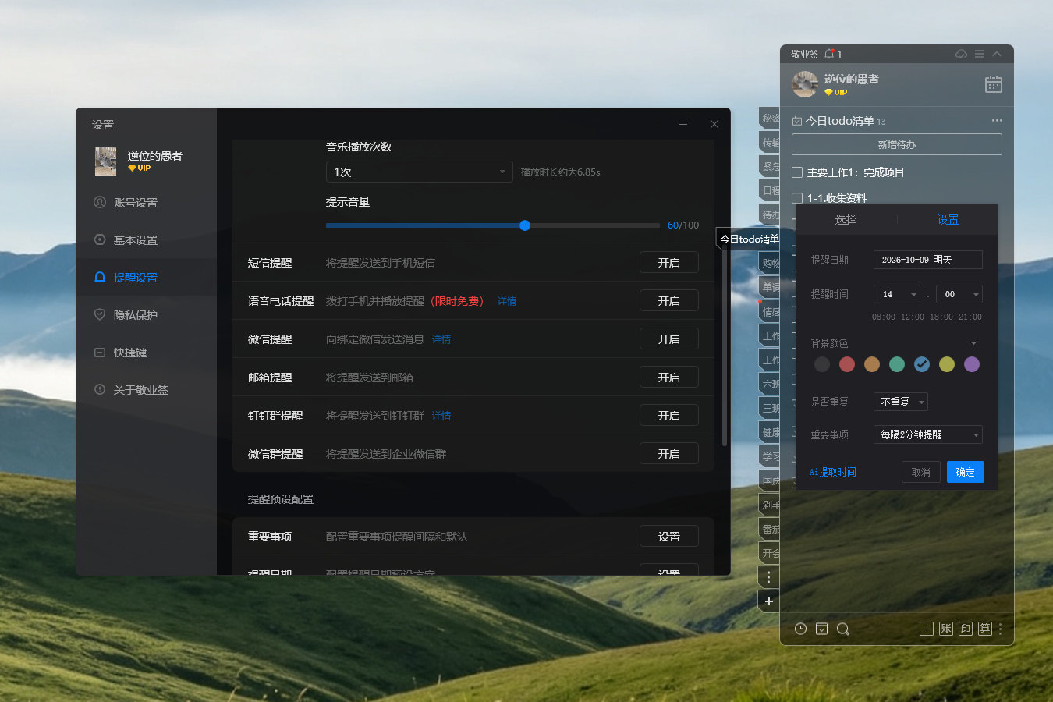Screen dimensions: 1053x702
Task: Open the 每隔2分钟提醒 important item dropdown
Action: tap(928, 434)
